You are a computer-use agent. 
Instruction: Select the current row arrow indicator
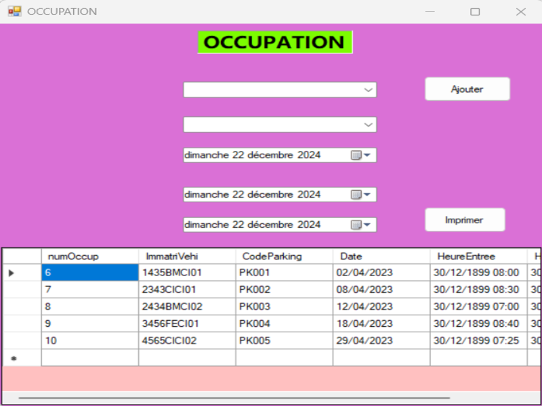coord(12,273)
